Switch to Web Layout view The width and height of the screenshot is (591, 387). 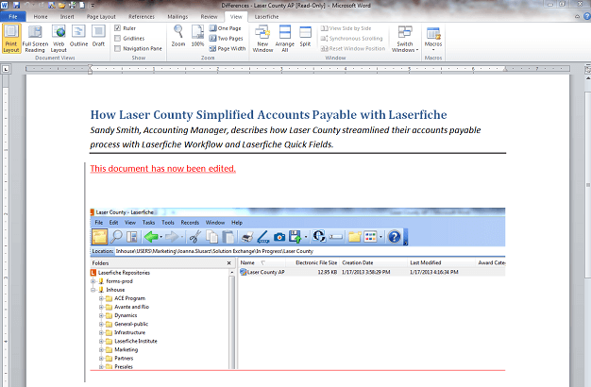pyautogui.click(x=59, y=39)
